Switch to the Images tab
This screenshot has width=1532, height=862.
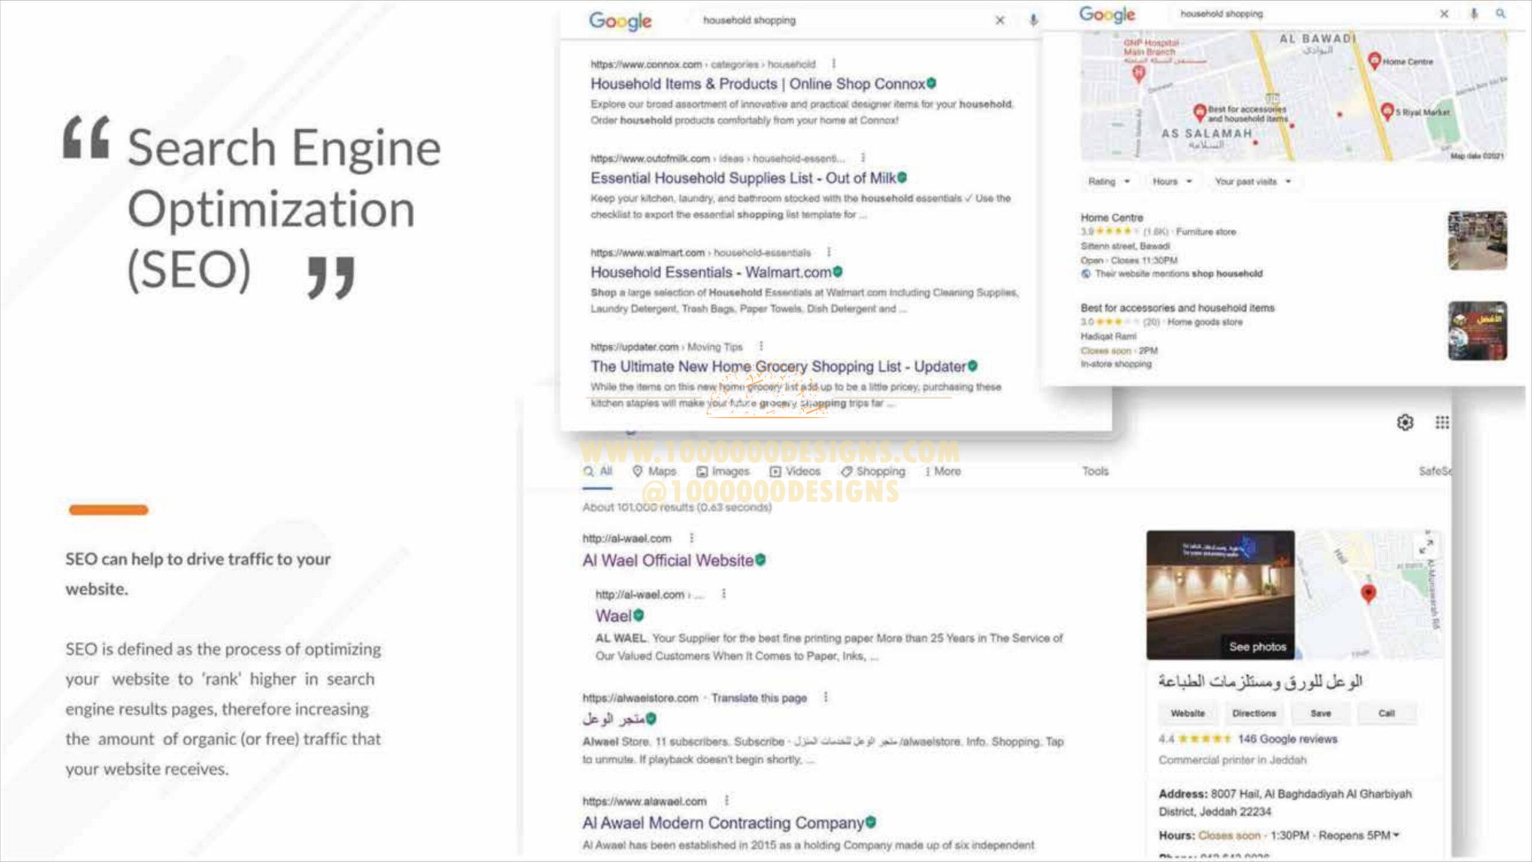pos(723,472)
